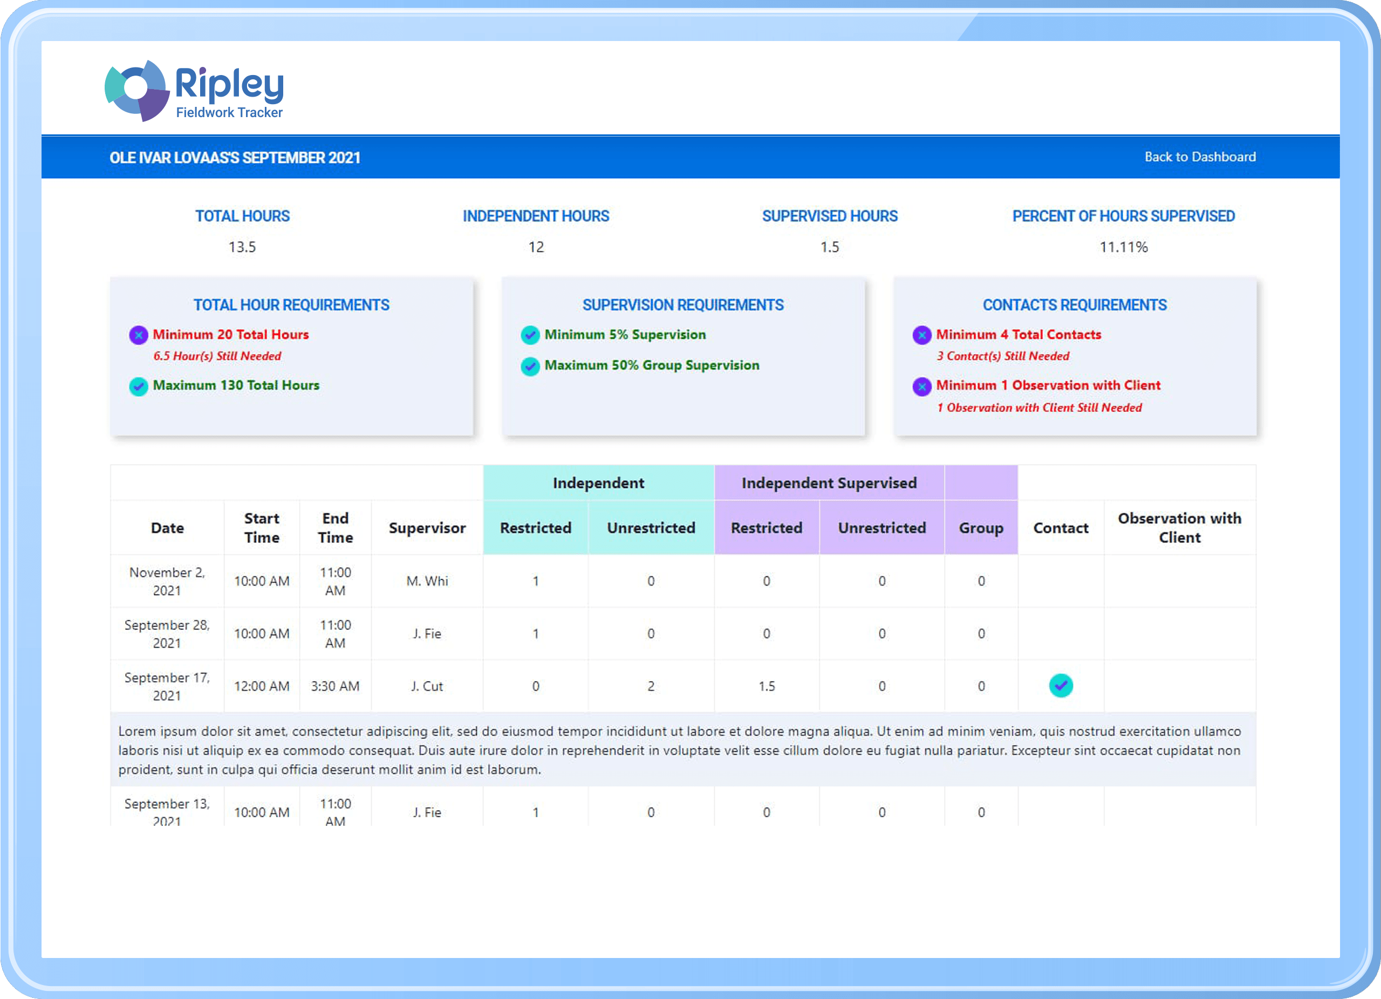
Task: Click the Ripley Fieldwork Tracker logo
Action: (194, 91)
